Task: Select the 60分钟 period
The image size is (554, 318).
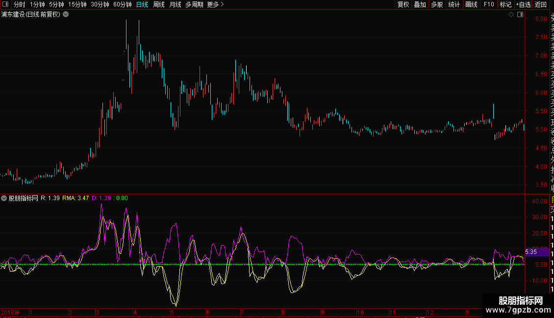Action: [123, 4]
